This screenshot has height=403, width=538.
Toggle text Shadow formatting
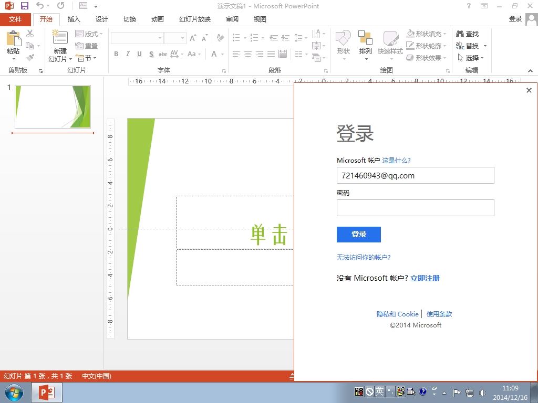coord(151,54)
